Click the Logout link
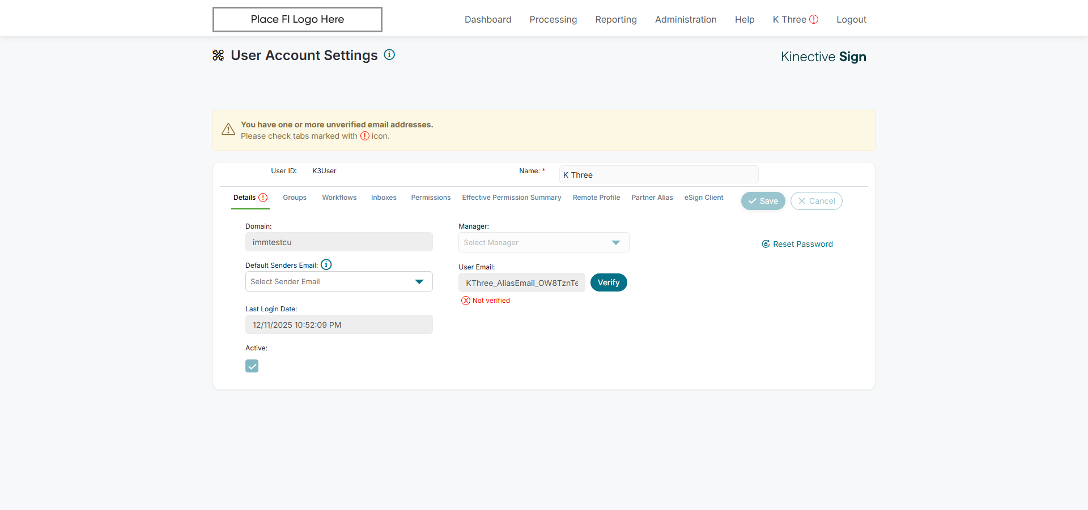This screenshot has height=510, width=1088. pos(851,19)
